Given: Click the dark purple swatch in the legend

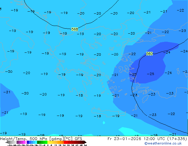Looking at the screenshot, I should (x=17, y=142).
